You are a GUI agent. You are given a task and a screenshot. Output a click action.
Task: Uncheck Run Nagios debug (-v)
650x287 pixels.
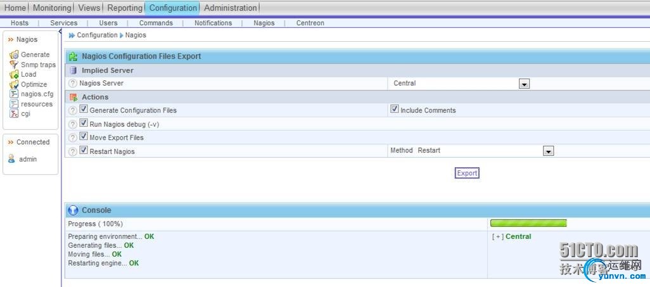point(84,123)
